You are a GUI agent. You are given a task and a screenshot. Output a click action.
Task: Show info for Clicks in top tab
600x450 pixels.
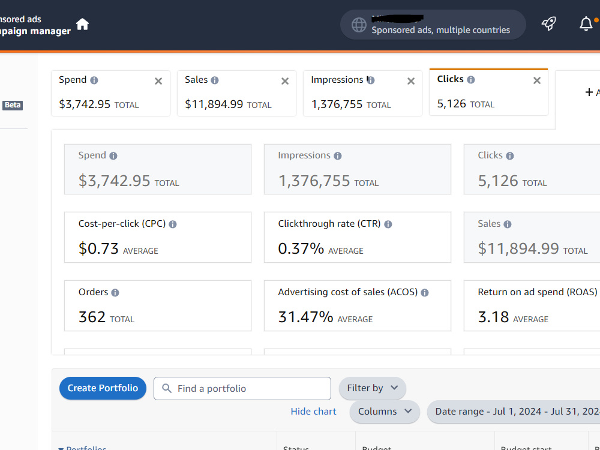(471, 79)
